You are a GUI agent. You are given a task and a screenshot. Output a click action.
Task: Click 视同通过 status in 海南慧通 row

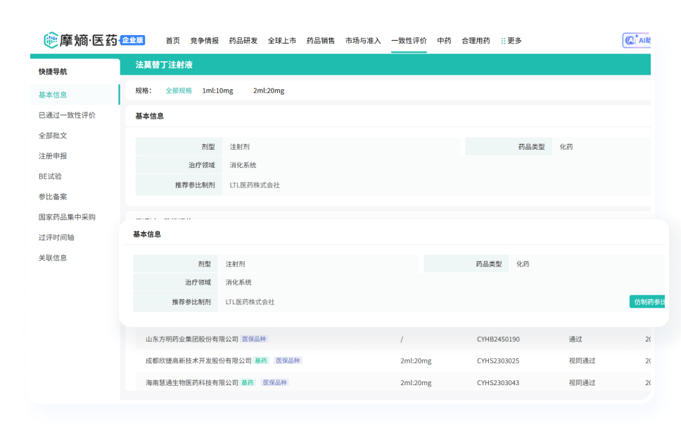pyautogui.click(x=582, y=383)
